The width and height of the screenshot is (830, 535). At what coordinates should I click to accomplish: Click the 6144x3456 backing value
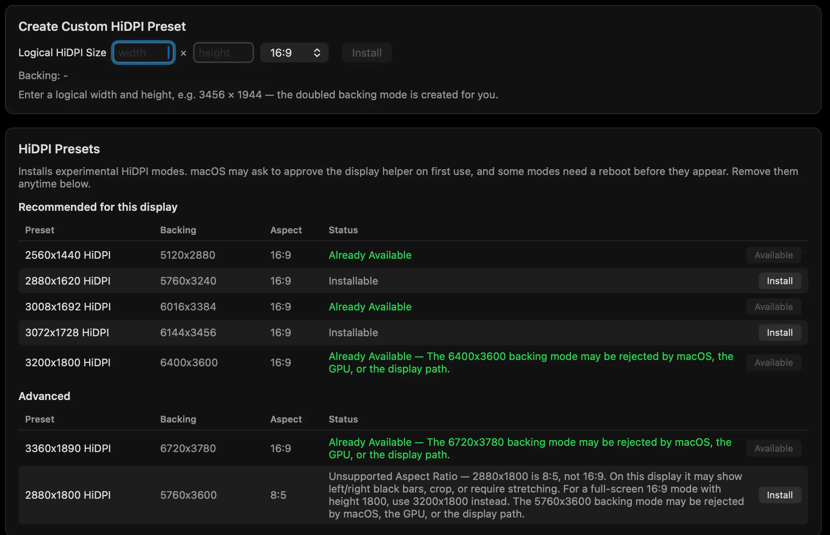tap(188, 332)
